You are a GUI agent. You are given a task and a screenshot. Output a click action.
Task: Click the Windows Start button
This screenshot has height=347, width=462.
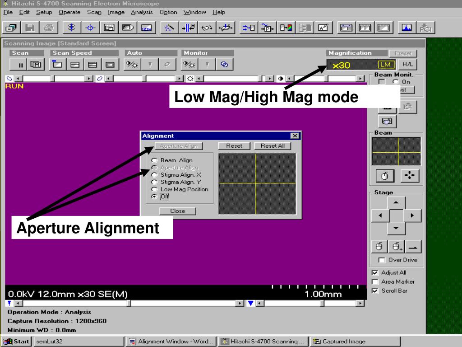tap(16, 342)
